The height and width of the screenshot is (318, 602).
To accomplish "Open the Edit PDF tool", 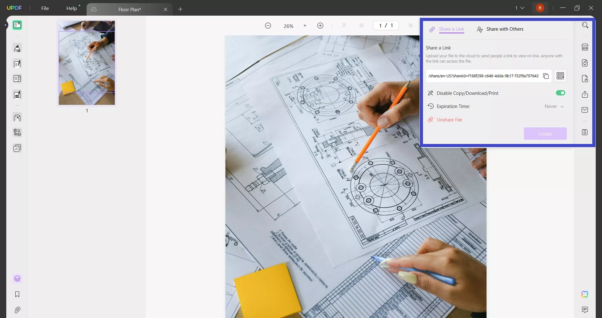I will [x=17, y=64].
